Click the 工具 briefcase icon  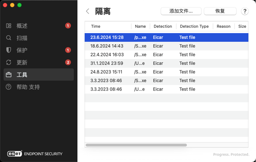point(8,74)
